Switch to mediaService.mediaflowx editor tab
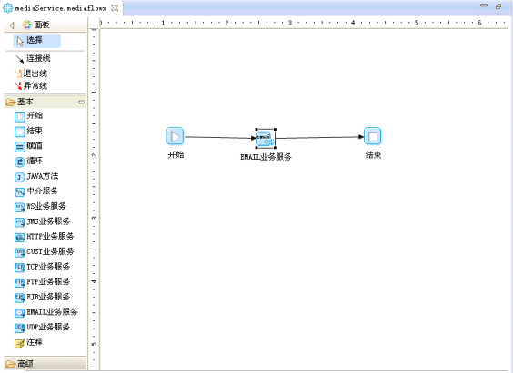 coord(61,8)
